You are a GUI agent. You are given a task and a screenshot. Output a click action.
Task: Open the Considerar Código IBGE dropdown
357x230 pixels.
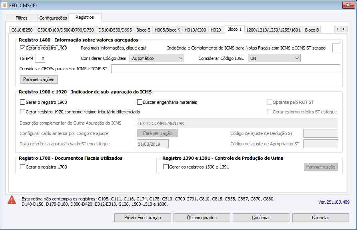click(x=274, y=58)
